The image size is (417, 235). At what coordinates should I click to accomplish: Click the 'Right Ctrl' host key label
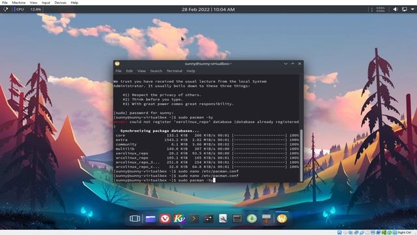pos(405,232)
